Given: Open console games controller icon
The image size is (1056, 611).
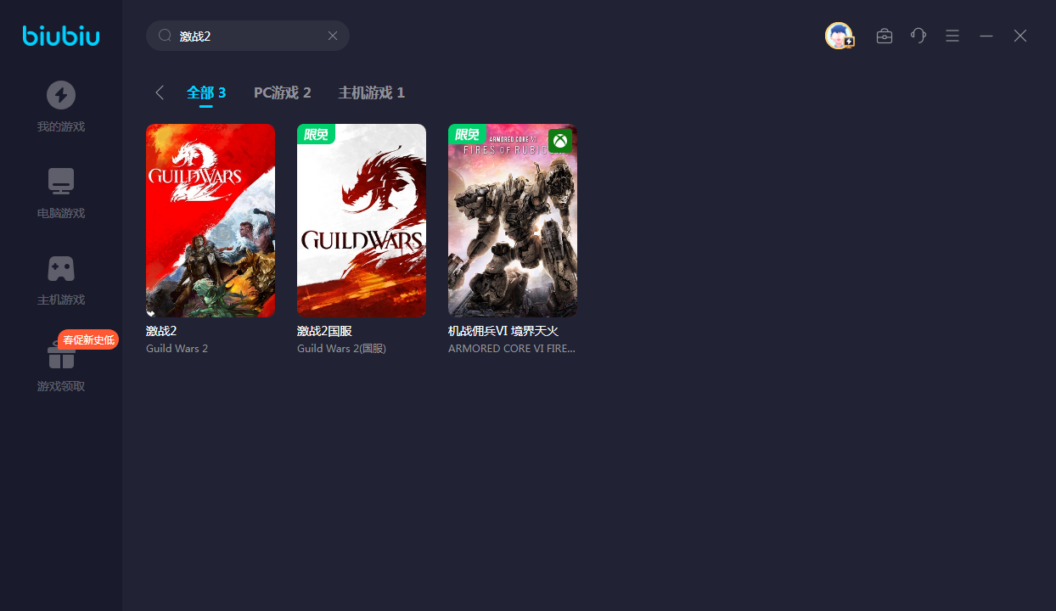Looking at the screenshot, I should 61,268.
